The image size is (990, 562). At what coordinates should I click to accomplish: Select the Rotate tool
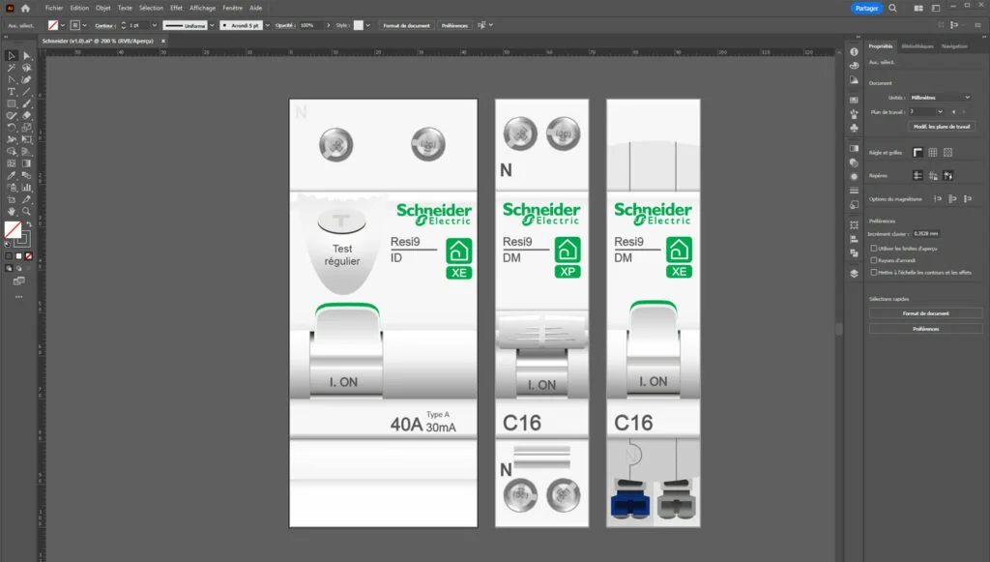click(12, 128)
